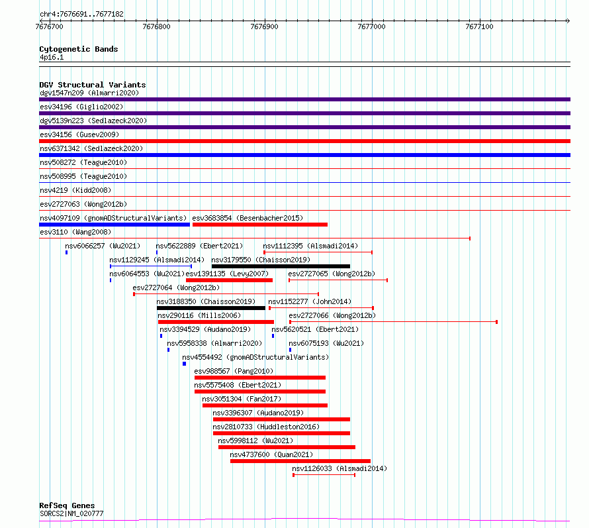This screenshot has height=528, width=589.
Task: Select the nsv3396307 (Audano2019) red bar
Action: [x=281, y=419]
